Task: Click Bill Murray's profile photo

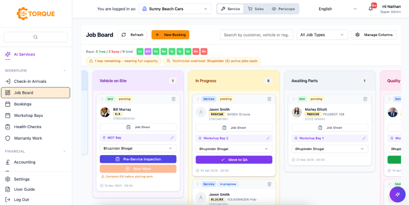Action: tap(105, 112)
